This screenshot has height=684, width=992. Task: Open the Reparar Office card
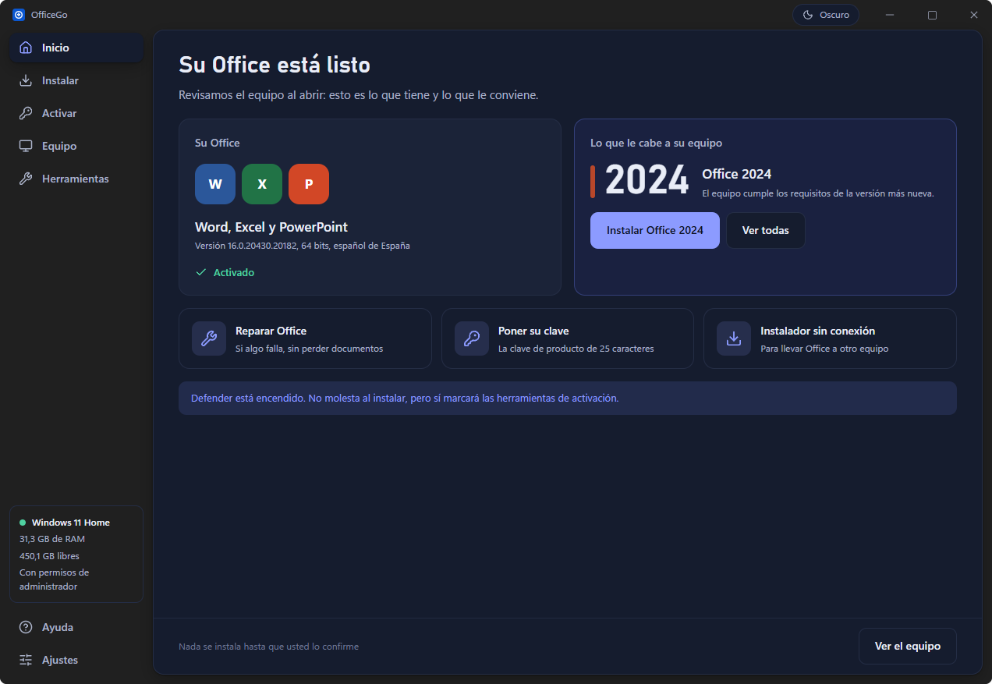(x=305, y=338)
